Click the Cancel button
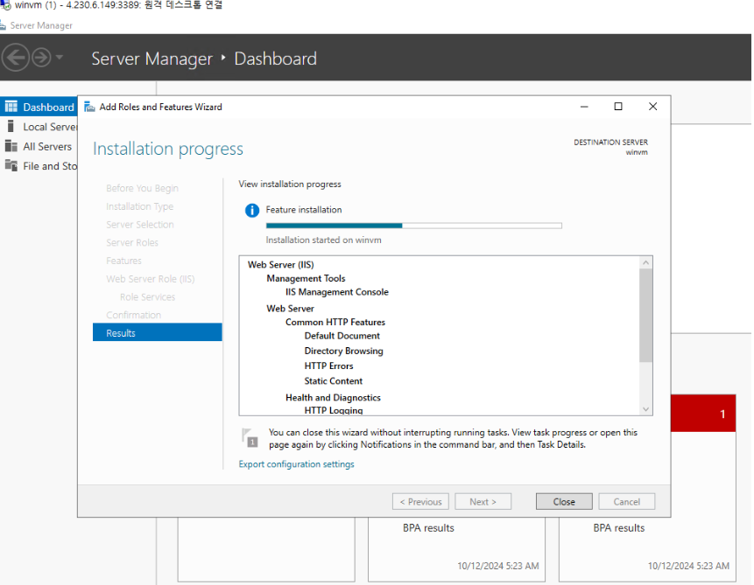Screen dimensions: 754x585 [626, 501]
